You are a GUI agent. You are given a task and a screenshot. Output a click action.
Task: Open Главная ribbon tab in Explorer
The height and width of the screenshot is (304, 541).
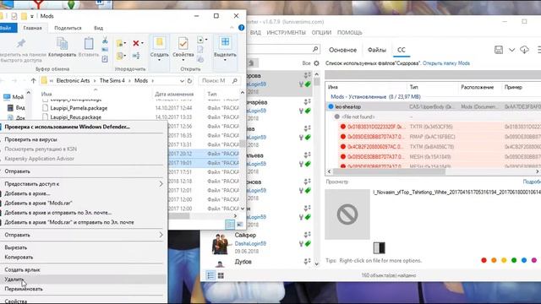pyautogui.click(x=32, y=28)
